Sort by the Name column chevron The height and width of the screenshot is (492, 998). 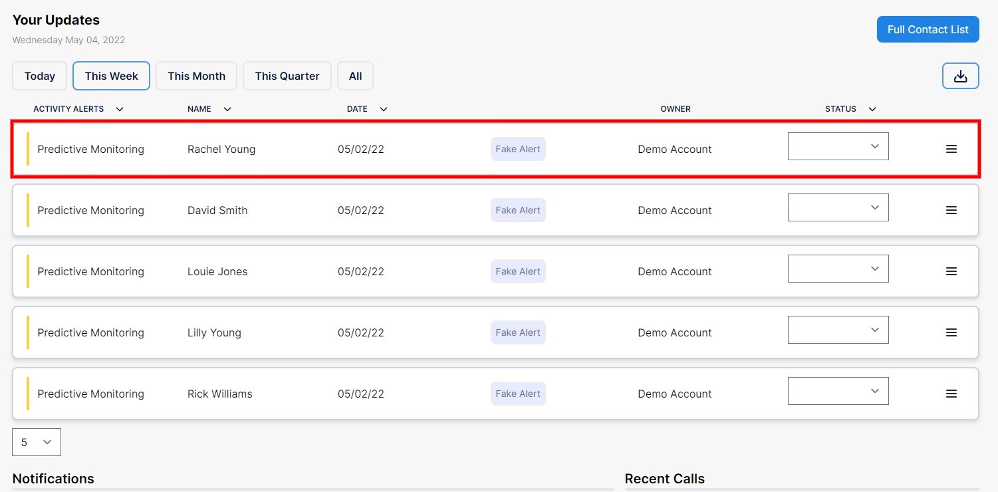pos(227,108)
